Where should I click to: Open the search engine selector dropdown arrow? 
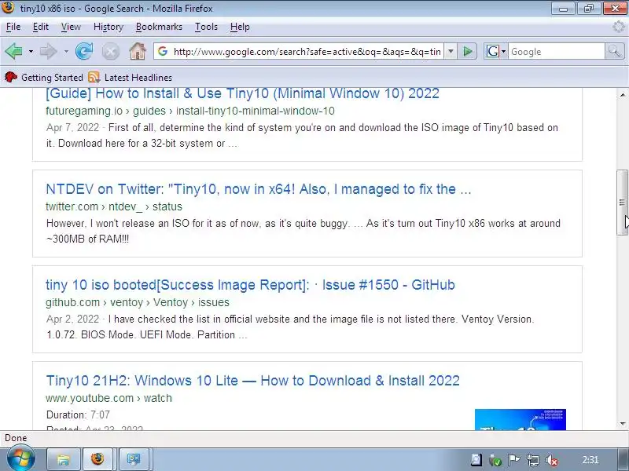point(503,52)
